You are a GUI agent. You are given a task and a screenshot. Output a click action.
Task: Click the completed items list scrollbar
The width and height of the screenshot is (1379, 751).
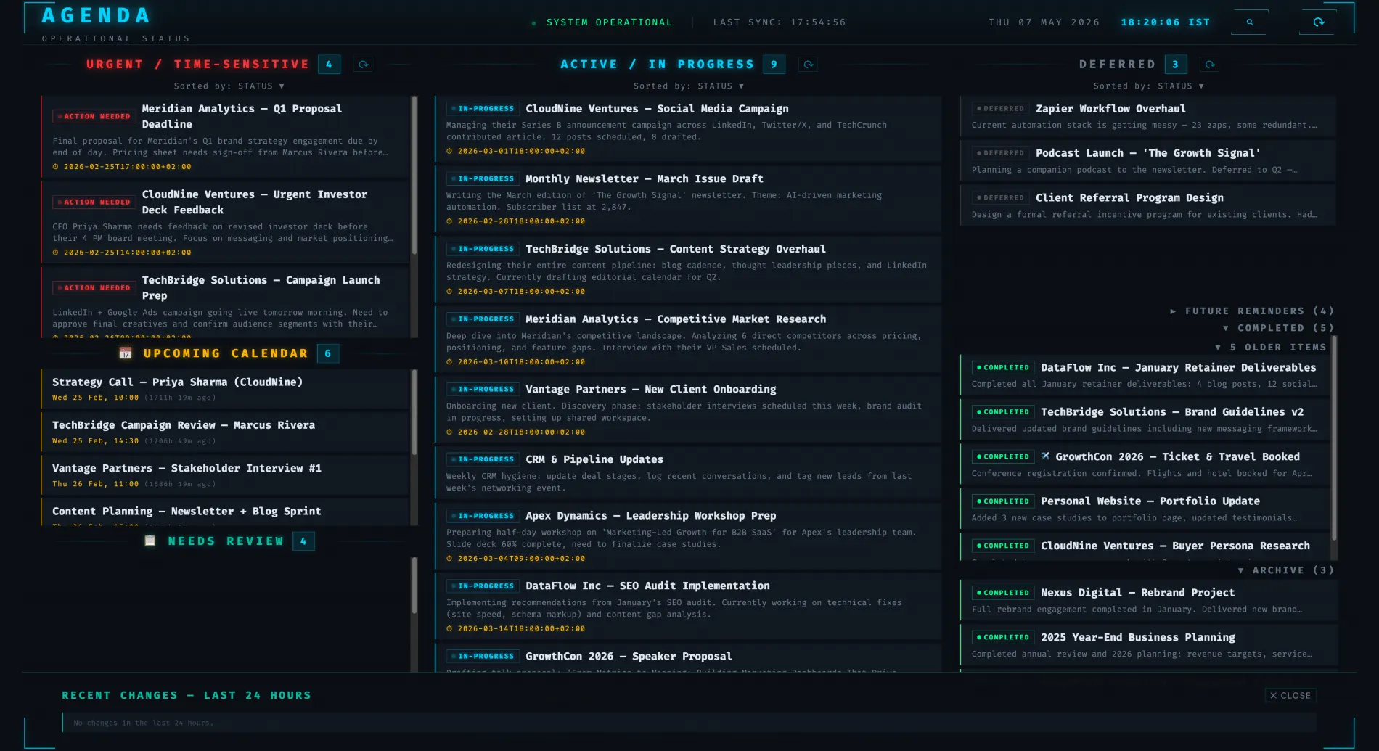[x=1334, y=439]
